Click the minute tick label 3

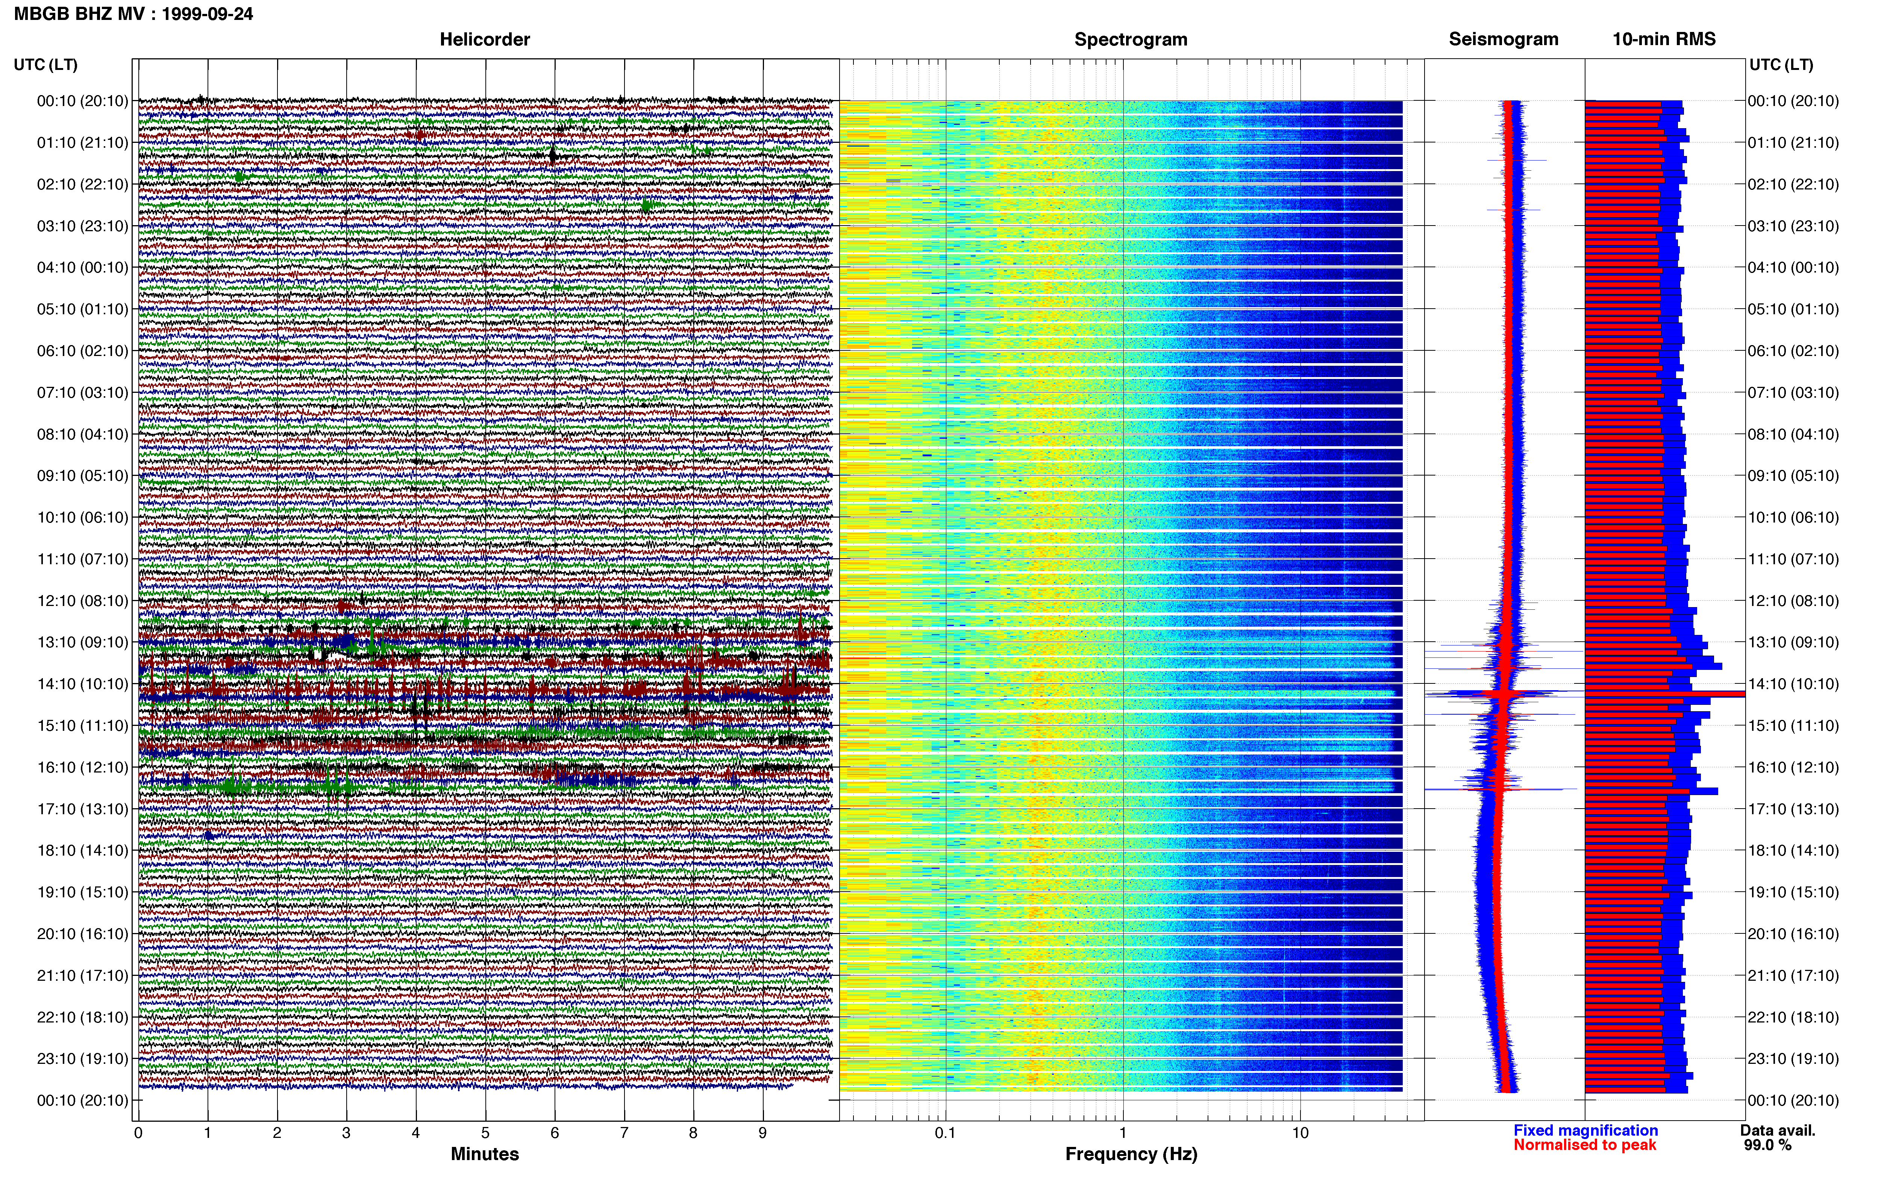(347, 1133)
